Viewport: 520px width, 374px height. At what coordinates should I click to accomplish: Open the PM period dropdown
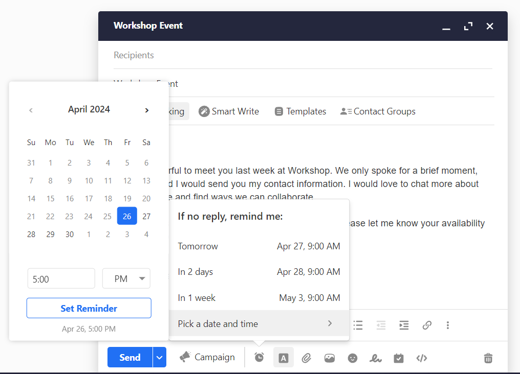[x=126, y=278]
